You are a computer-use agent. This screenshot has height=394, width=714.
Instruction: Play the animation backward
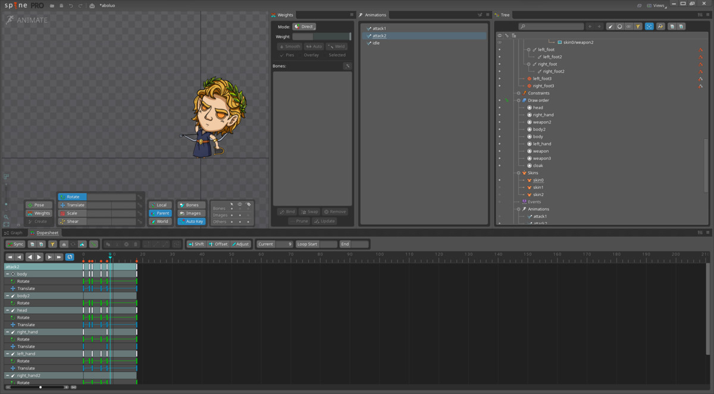pyautogui.click(x=30, y=257)
